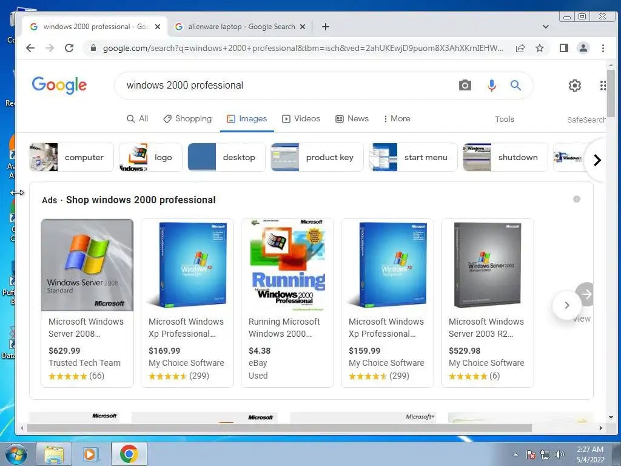Filter images by the product key chip
The width and height of the screenshot is (621, 466).
click(317, 157)
